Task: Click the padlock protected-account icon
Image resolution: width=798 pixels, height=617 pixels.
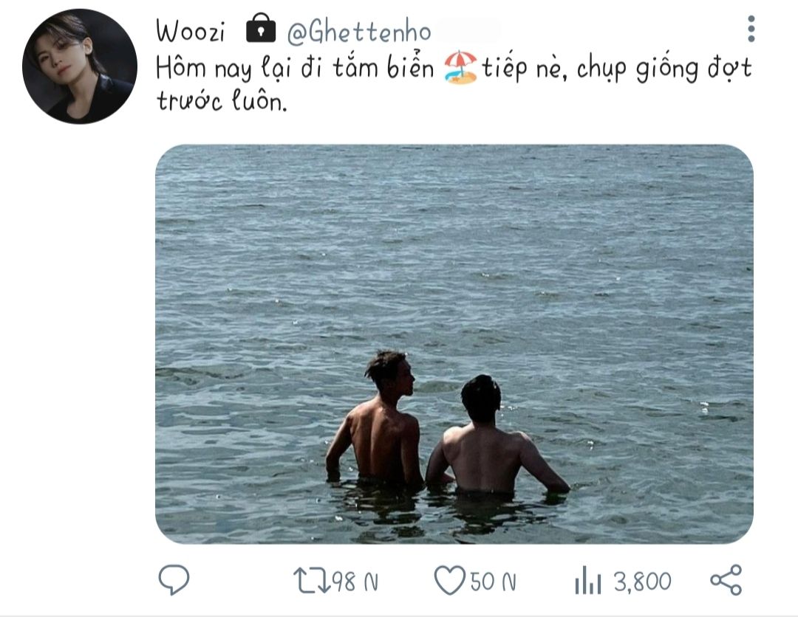Action: [260, 30]
